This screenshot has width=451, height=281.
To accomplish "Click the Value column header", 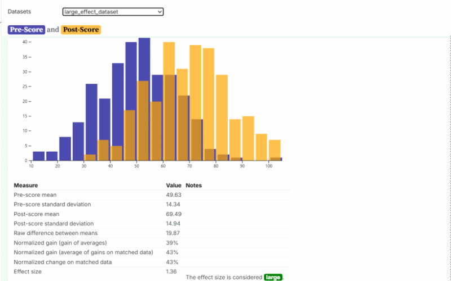I will click(174, 185).
